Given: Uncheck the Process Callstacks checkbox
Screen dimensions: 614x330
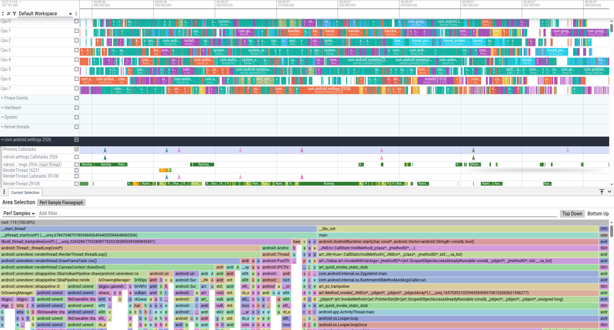Looking at the screenshot, I should pyautogui.click(x=76, y=149).
